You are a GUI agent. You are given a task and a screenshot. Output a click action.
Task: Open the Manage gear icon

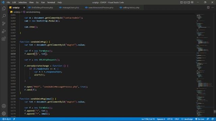[4, 114]
